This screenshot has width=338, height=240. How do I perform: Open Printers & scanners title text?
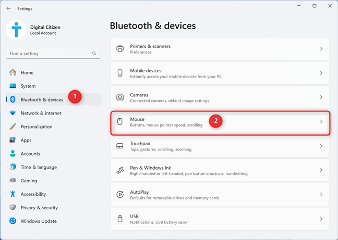click(150, 46)
